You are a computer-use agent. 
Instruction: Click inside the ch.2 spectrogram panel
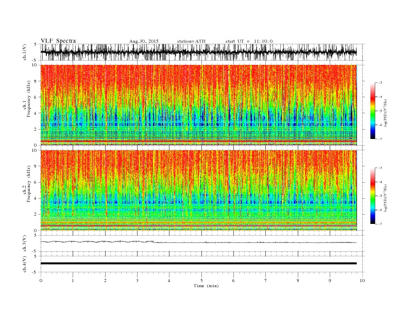199,190
